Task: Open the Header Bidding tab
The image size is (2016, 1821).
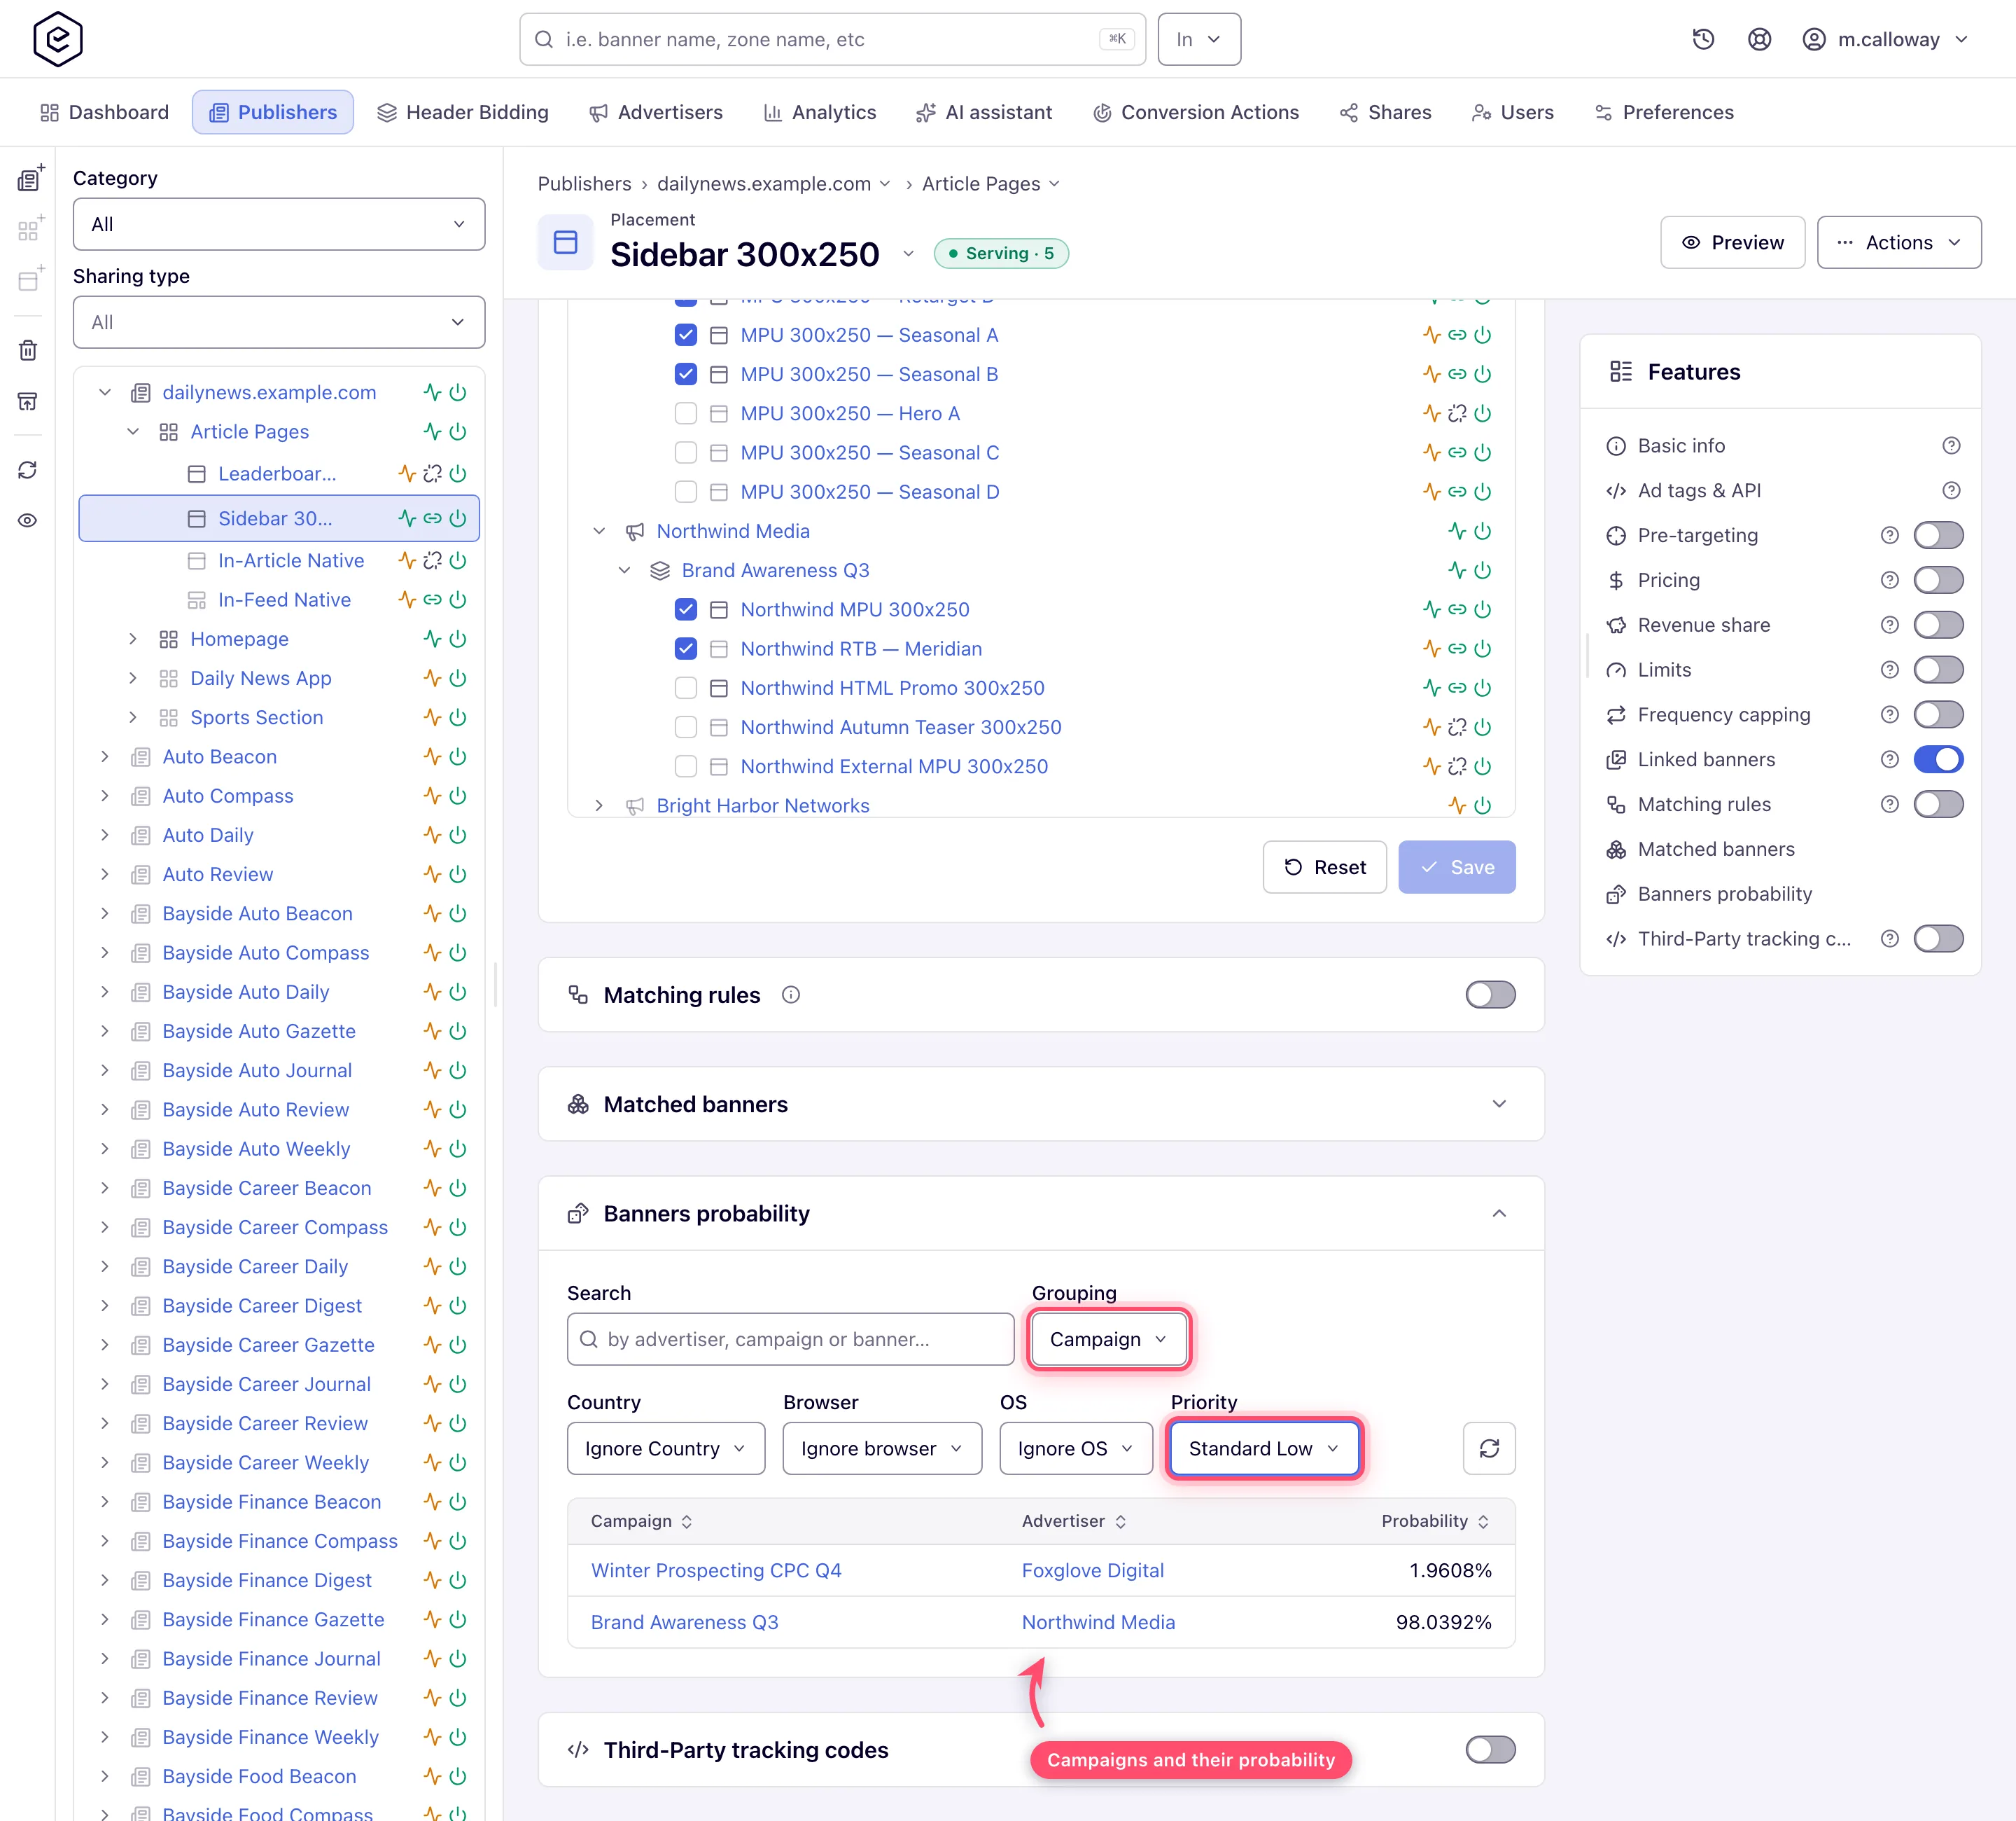Action: [463, 112]
